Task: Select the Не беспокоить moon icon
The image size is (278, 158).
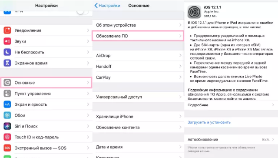Action: [7, 52]
